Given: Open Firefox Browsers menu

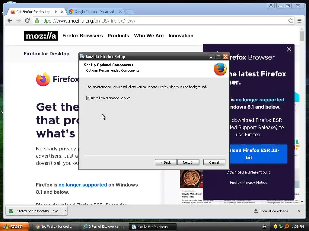Looking at the screenshot, I should pos(83,35).
